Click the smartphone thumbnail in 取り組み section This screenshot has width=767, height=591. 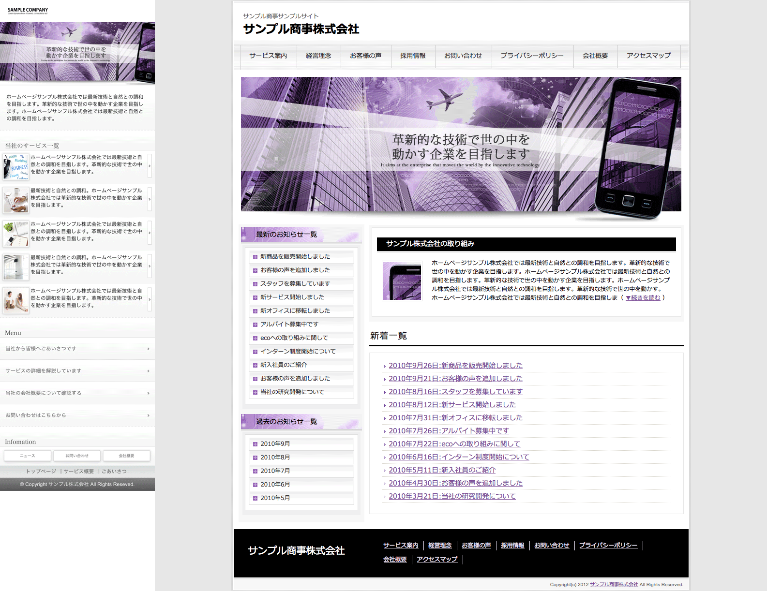402,281
